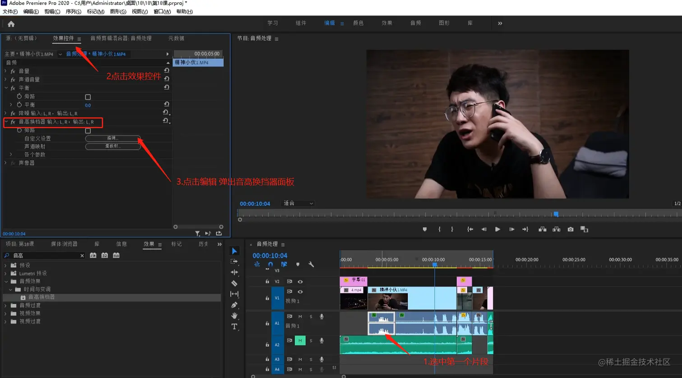This screenshot has width=682, height=378.
Task: Select the Type tool
Action: [234, 327]
